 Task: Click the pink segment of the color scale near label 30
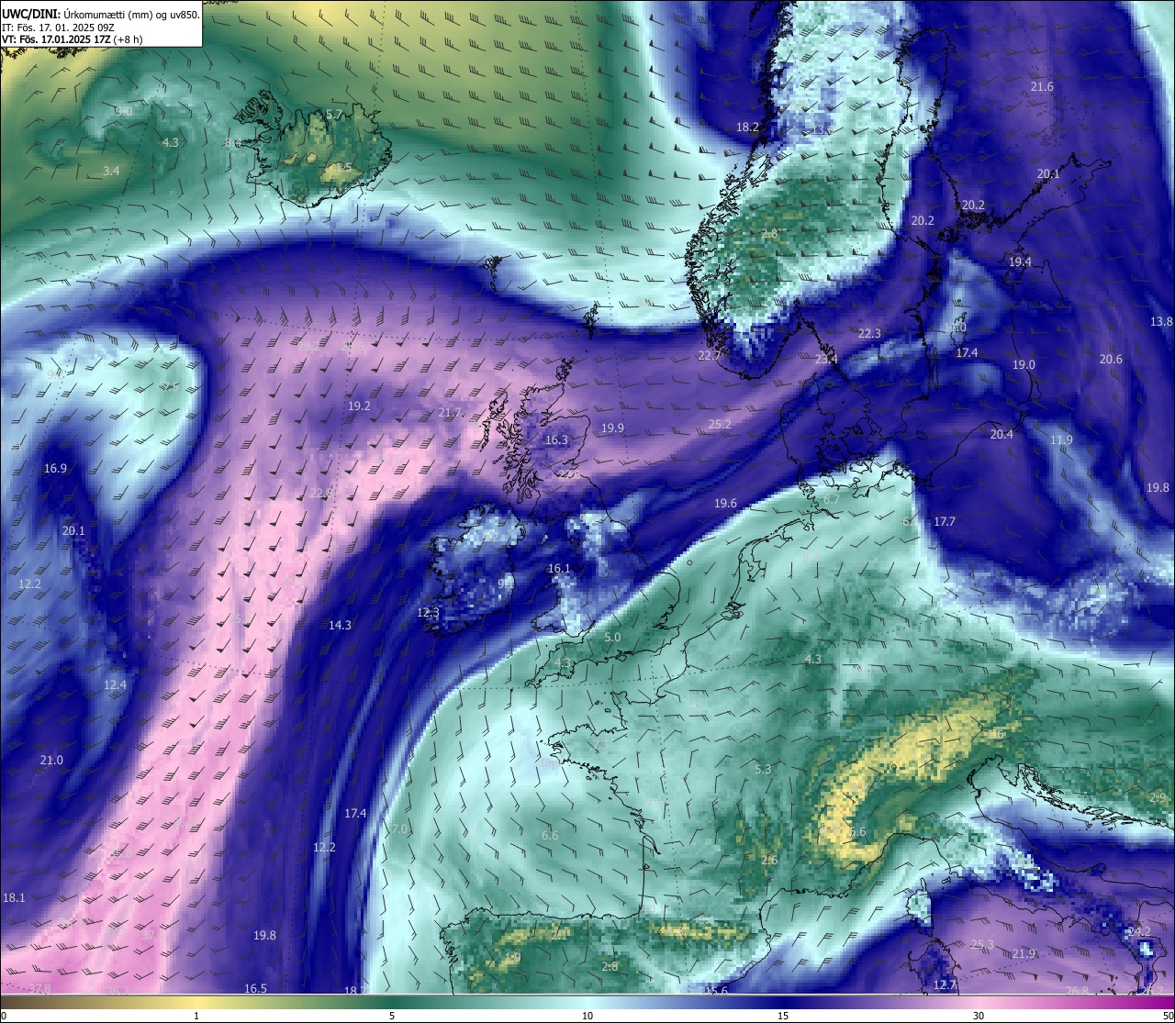979,1002
